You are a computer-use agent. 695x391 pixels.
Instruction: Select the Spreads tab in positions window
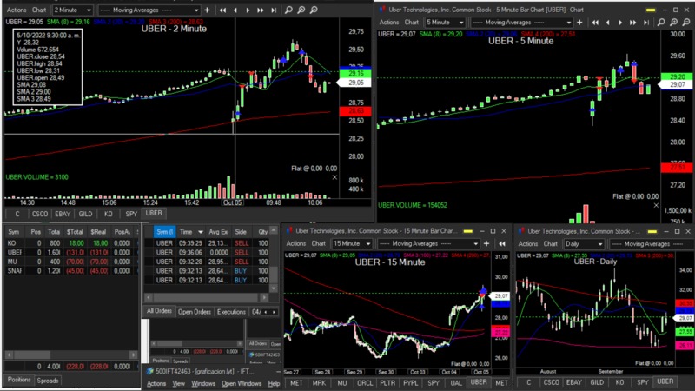(48, 381)
